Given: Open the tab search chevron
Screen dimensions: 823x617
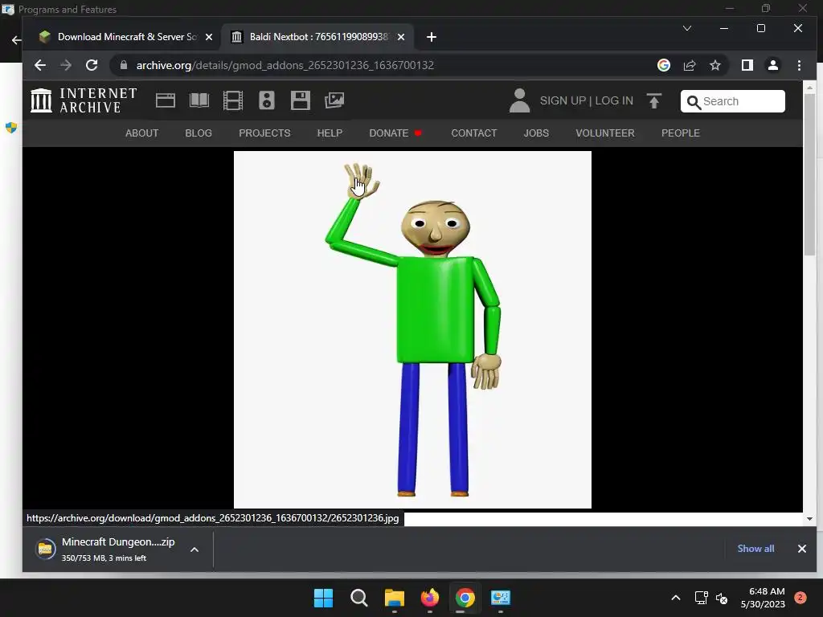Looking at the screenshot, I should click(686, 28).
